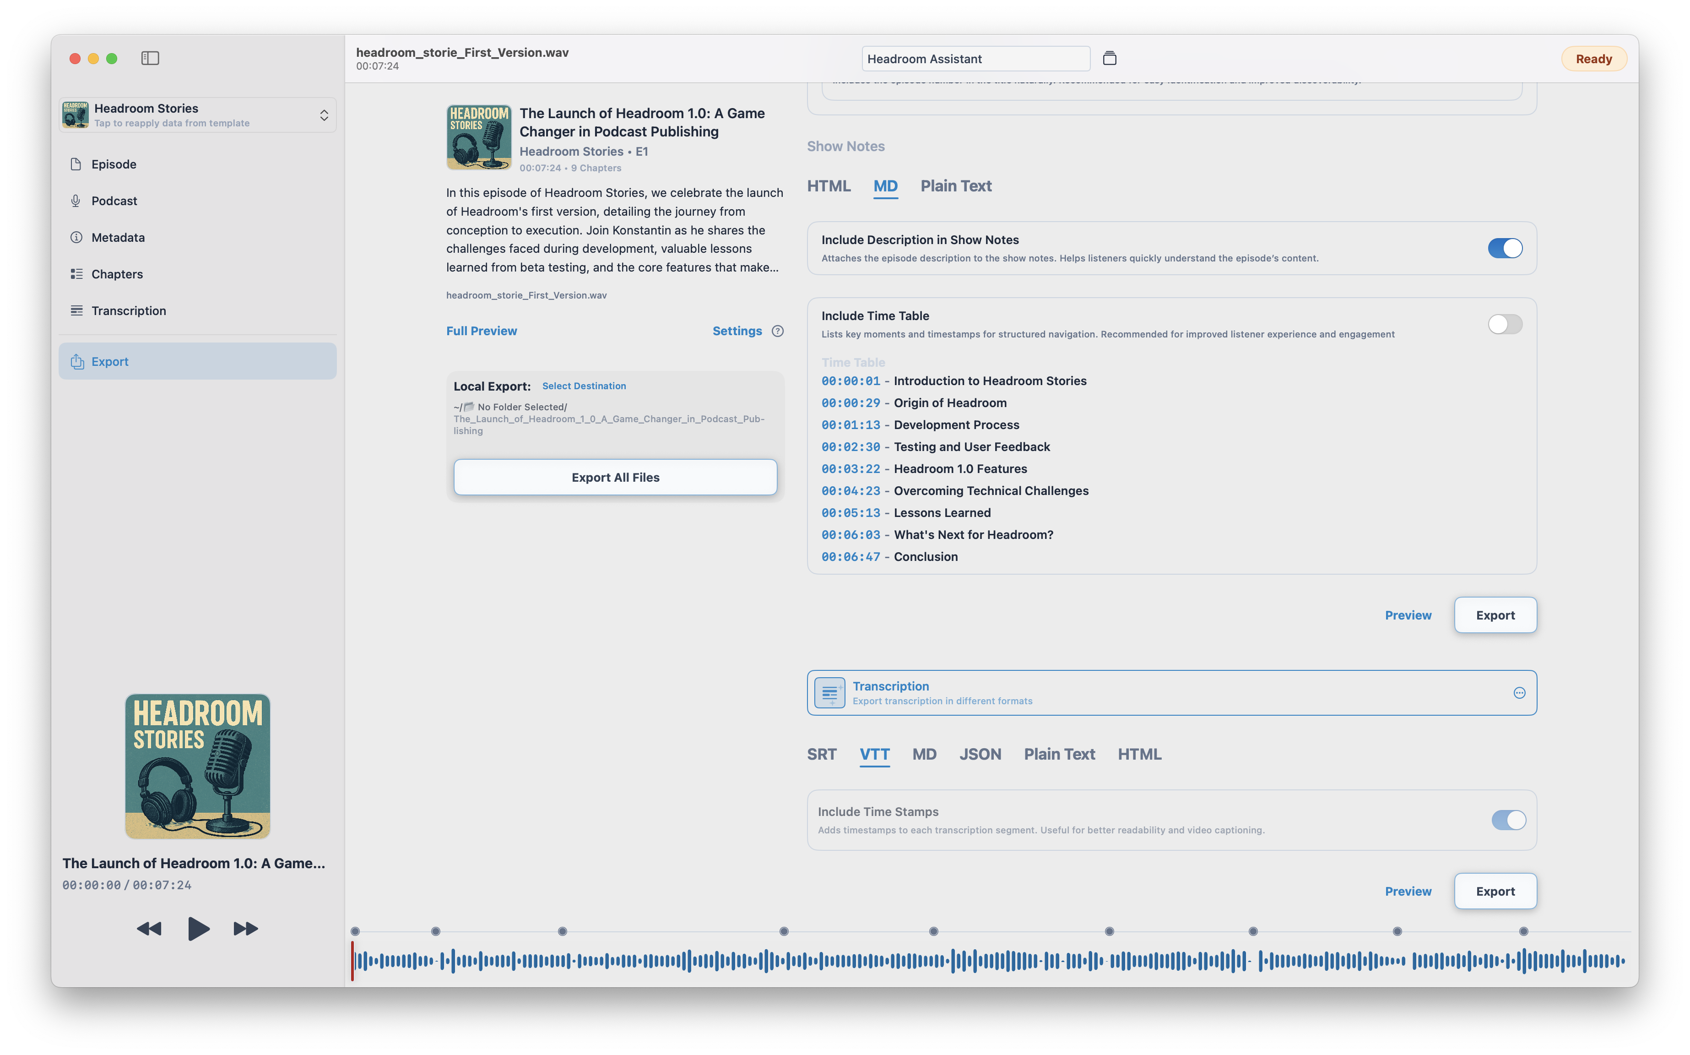This screenshot has height=1055, width=1690.
Task: Click the fast-forward icon
Action: 245,929
